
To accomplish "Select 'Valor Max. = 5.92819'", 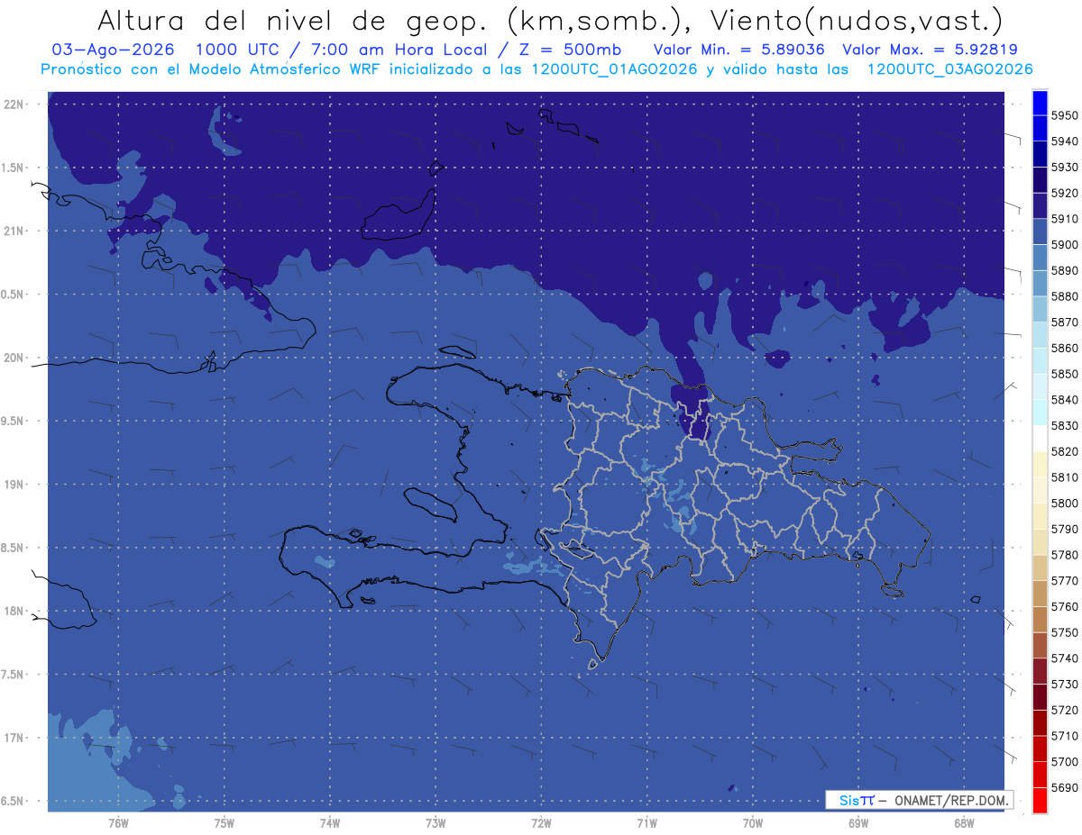I will 930,50.
